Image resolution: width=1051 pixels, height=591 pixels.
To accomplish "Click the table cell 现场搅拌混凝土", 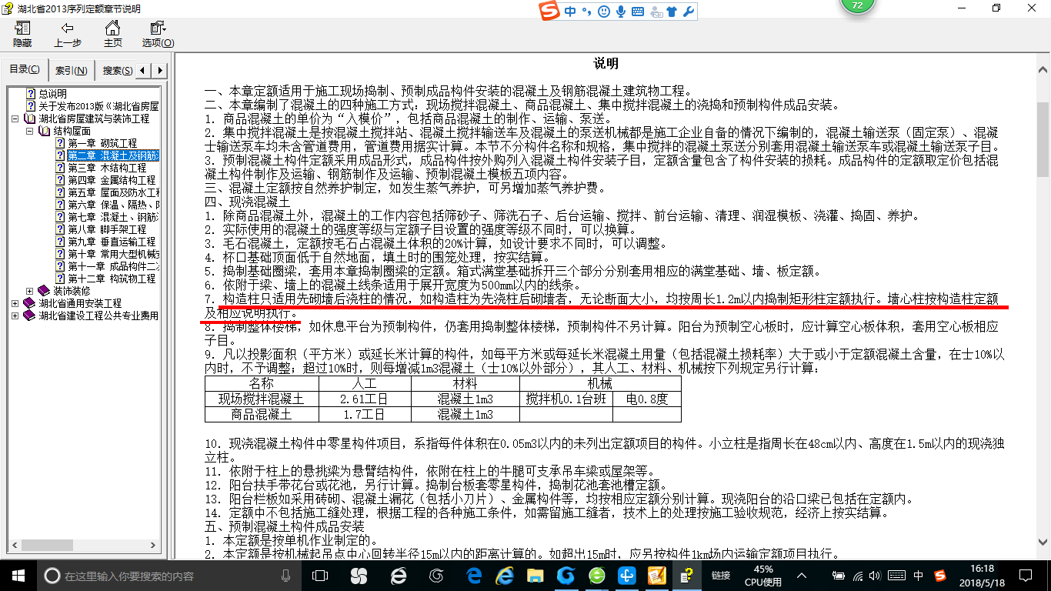I will (261, 399).
